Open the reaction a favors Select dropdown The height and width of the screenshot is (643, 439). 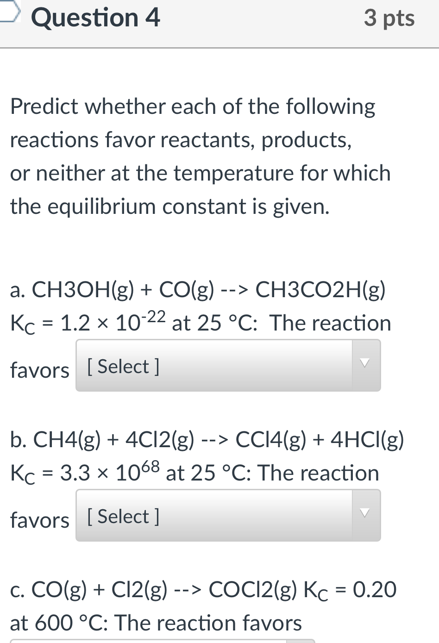[214, 366]
